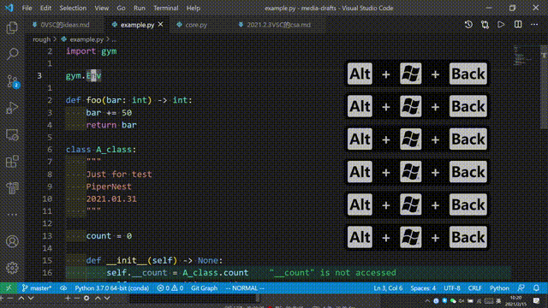548x308 pixels.
Task: Click the class A_class definition
Action: click(x=101, y=150)
